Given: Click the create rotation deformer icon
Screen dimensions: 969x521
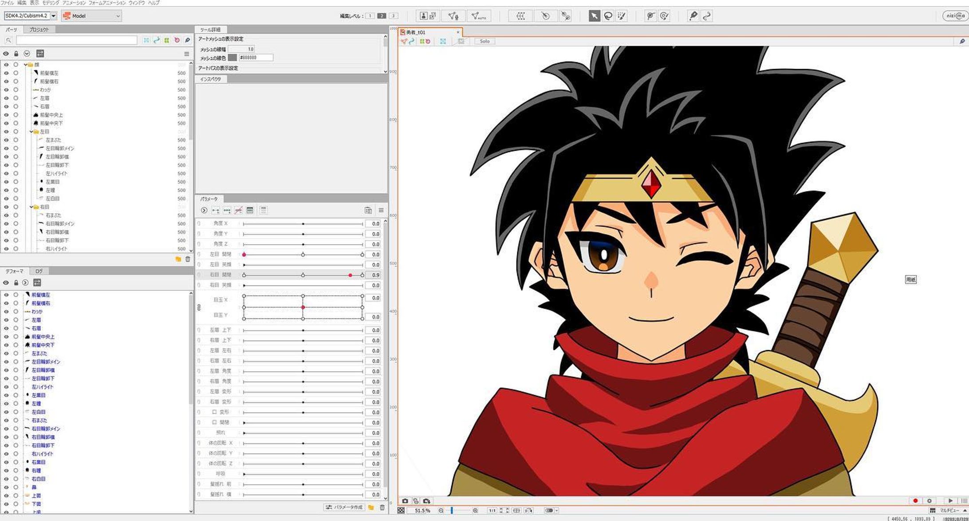Looking at the screenshot, I should pos(545,16).
